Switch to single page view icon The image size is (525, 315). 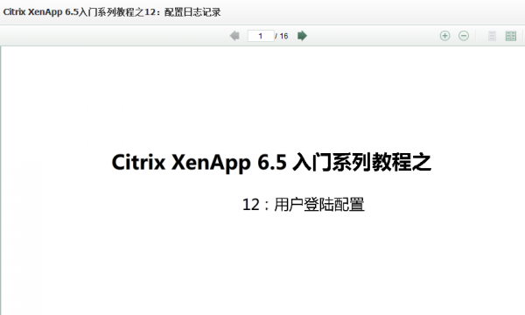point(492,36)
